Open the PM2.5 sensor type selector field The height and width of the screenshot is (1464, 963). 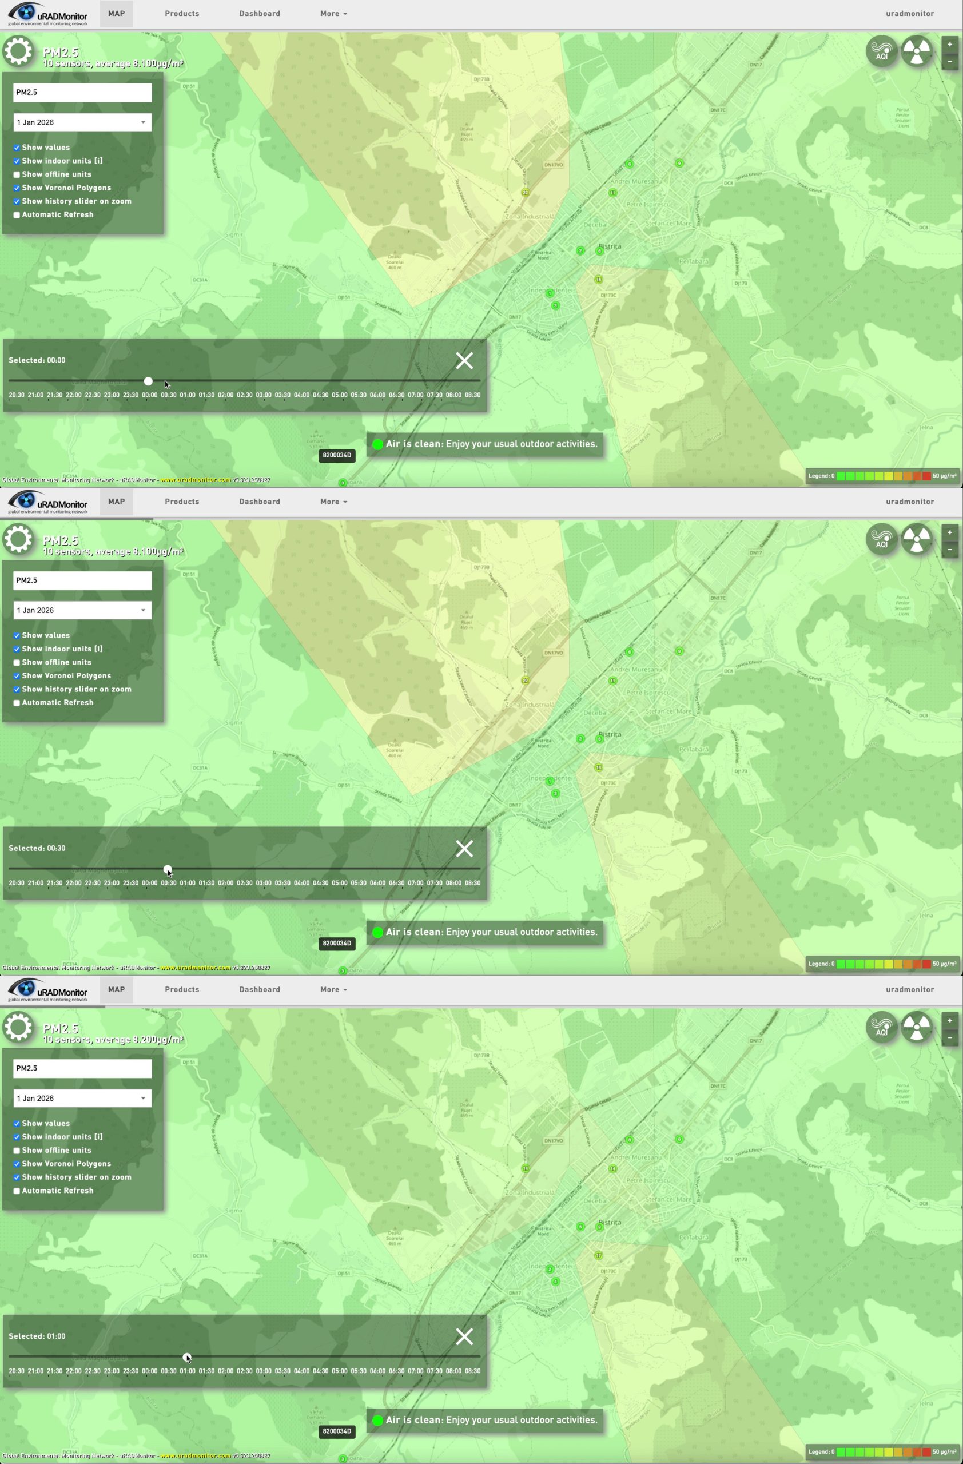pos(82,92)
